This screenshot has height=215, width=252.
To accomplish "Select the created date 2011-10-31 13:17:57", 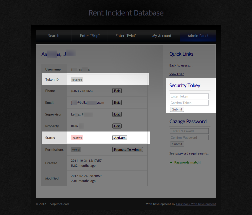I will (86, 160).
